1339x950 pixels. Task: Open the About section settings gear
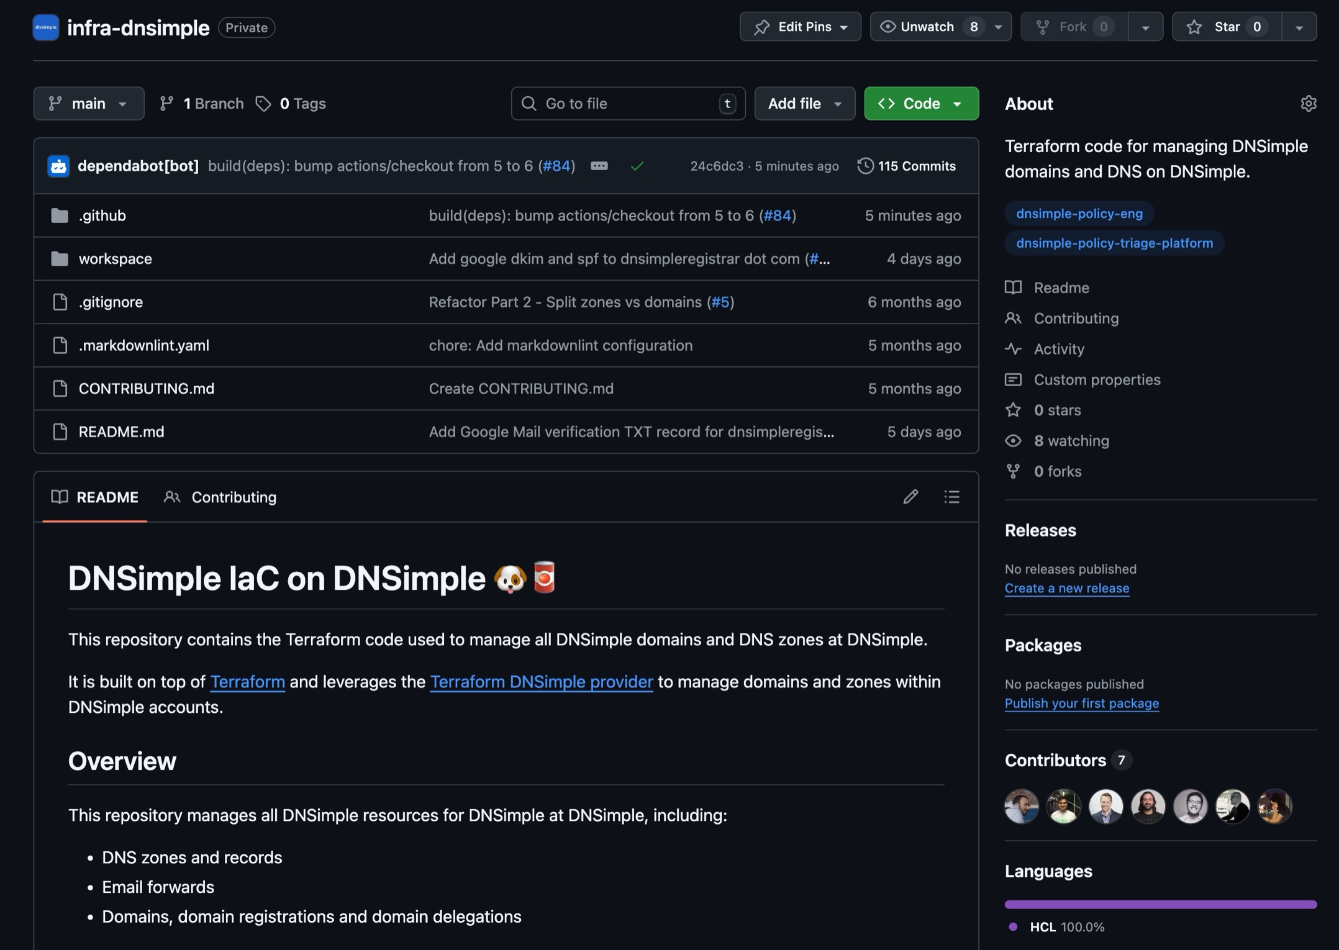(x=1309, y=103)
